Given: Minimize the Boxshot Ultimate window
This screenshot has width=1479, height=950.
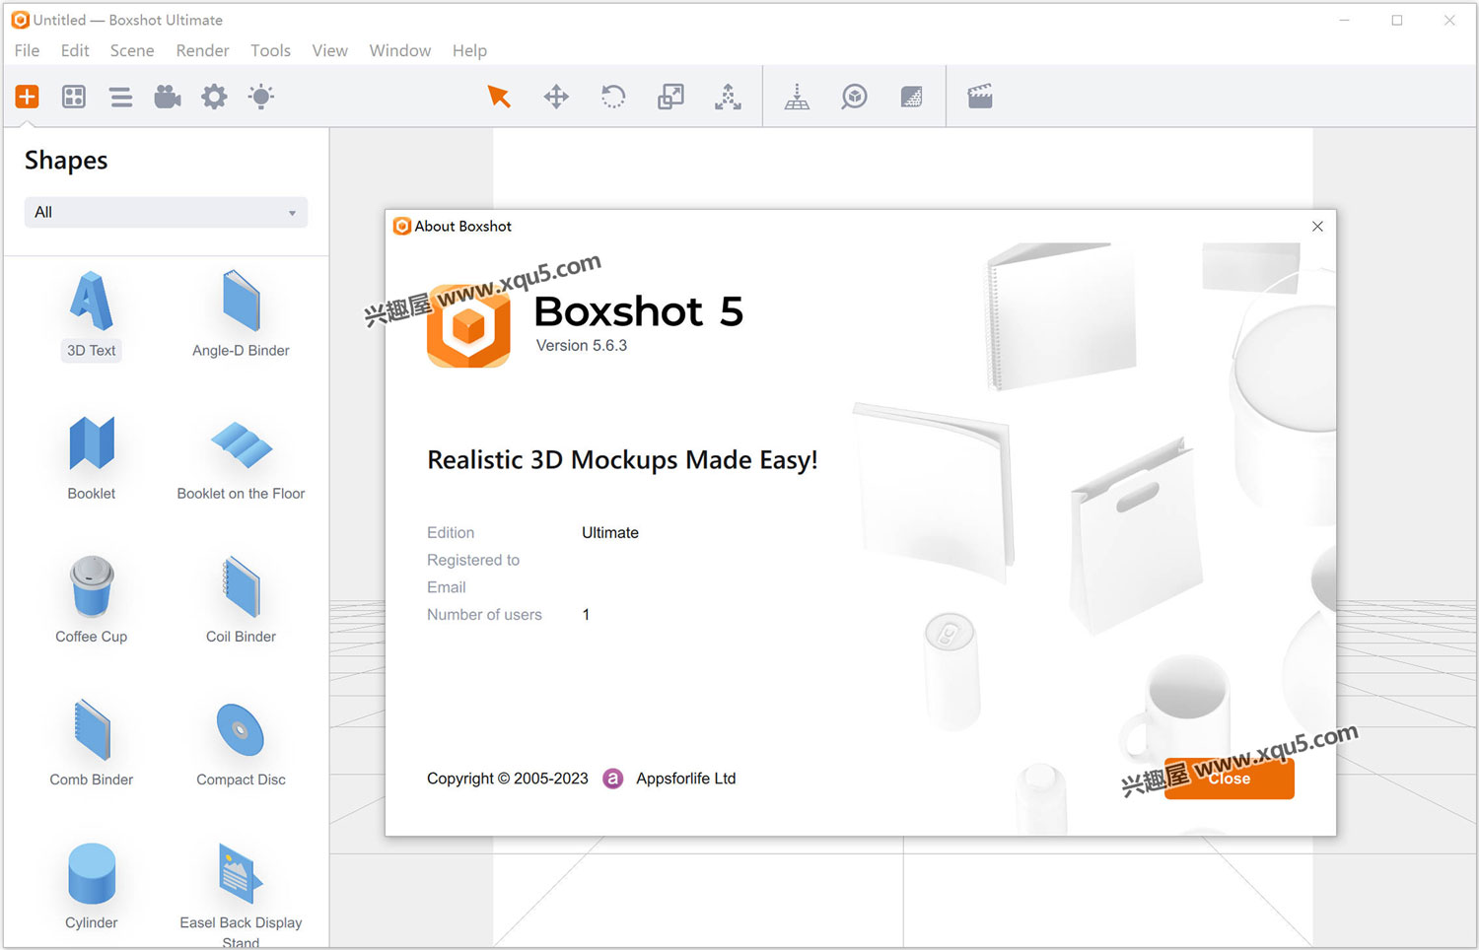Looking at the screenshot, I should (1345, 20).
